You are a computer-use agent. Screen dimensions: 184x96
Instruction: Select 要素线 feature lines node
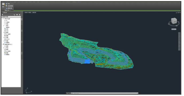8,27
